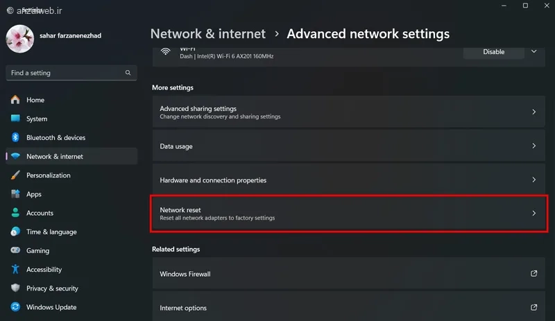Go back to Network & internet breadcrumb

(x=208, y=33)
